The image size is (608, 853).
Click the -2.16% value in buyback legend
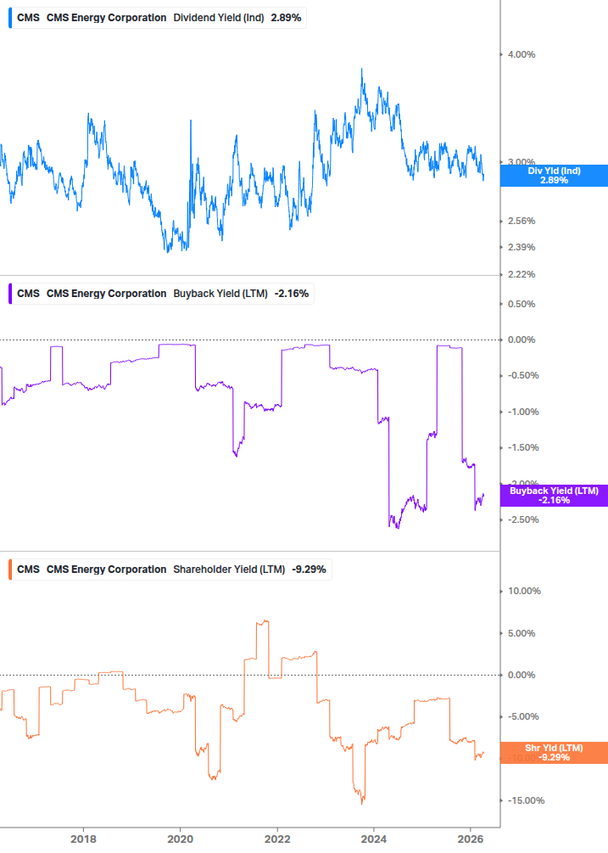click(291, 294)
